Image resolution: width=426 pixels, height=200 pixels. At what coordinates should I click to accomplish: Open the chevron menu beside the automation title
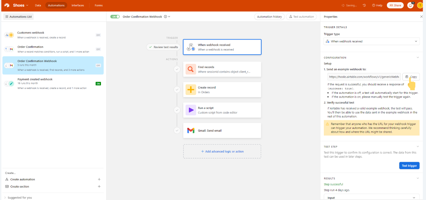pos(169,17)
